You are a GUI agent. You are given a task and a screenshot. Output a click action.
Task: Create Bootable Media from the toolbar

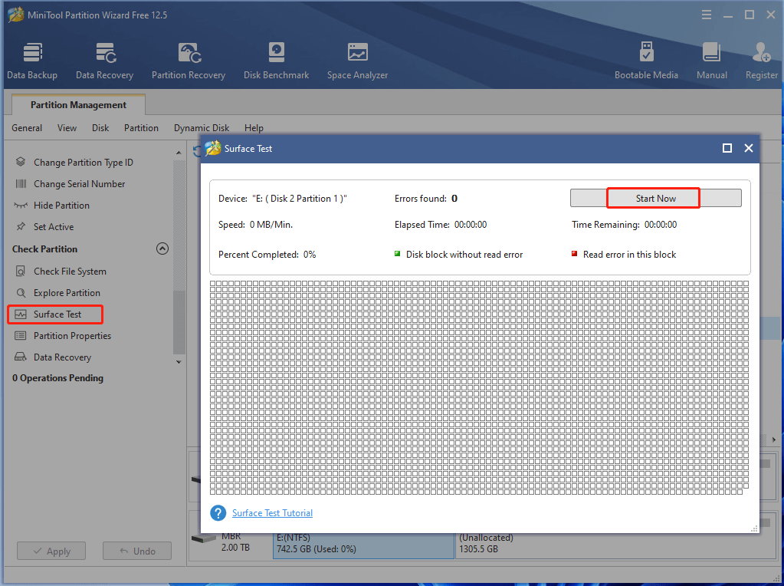646,61
